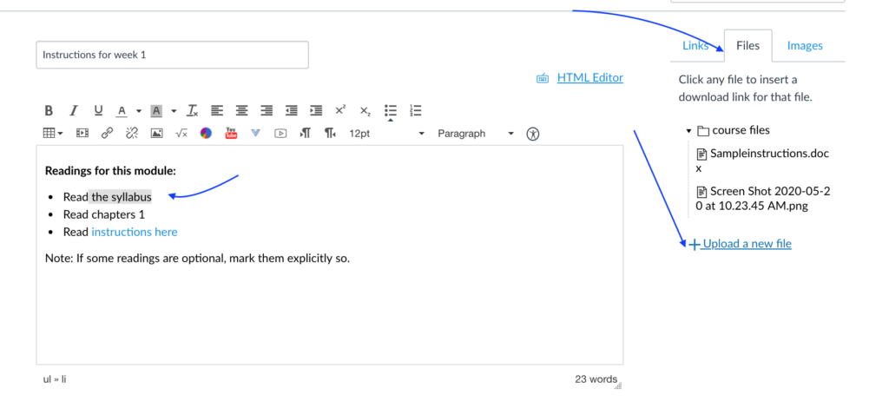Click the superscript icon
The height and width of the screenshot is (401, 889).
(x=340, y=110)
